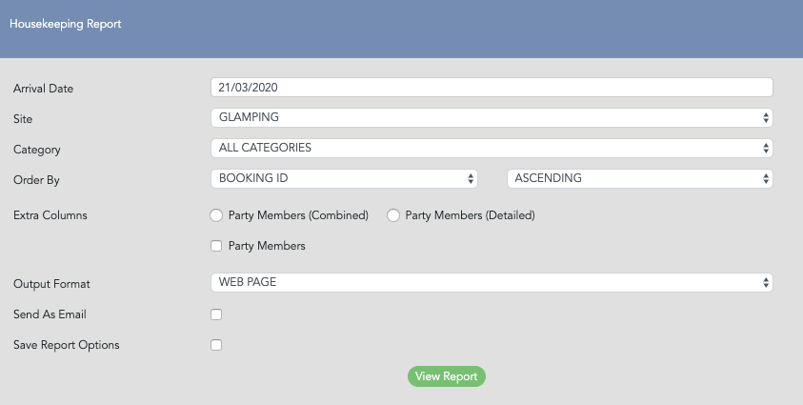This screenshot has width=803, height=405.
Task: Click the Arrival Date label text
Action: pos(44,89)
